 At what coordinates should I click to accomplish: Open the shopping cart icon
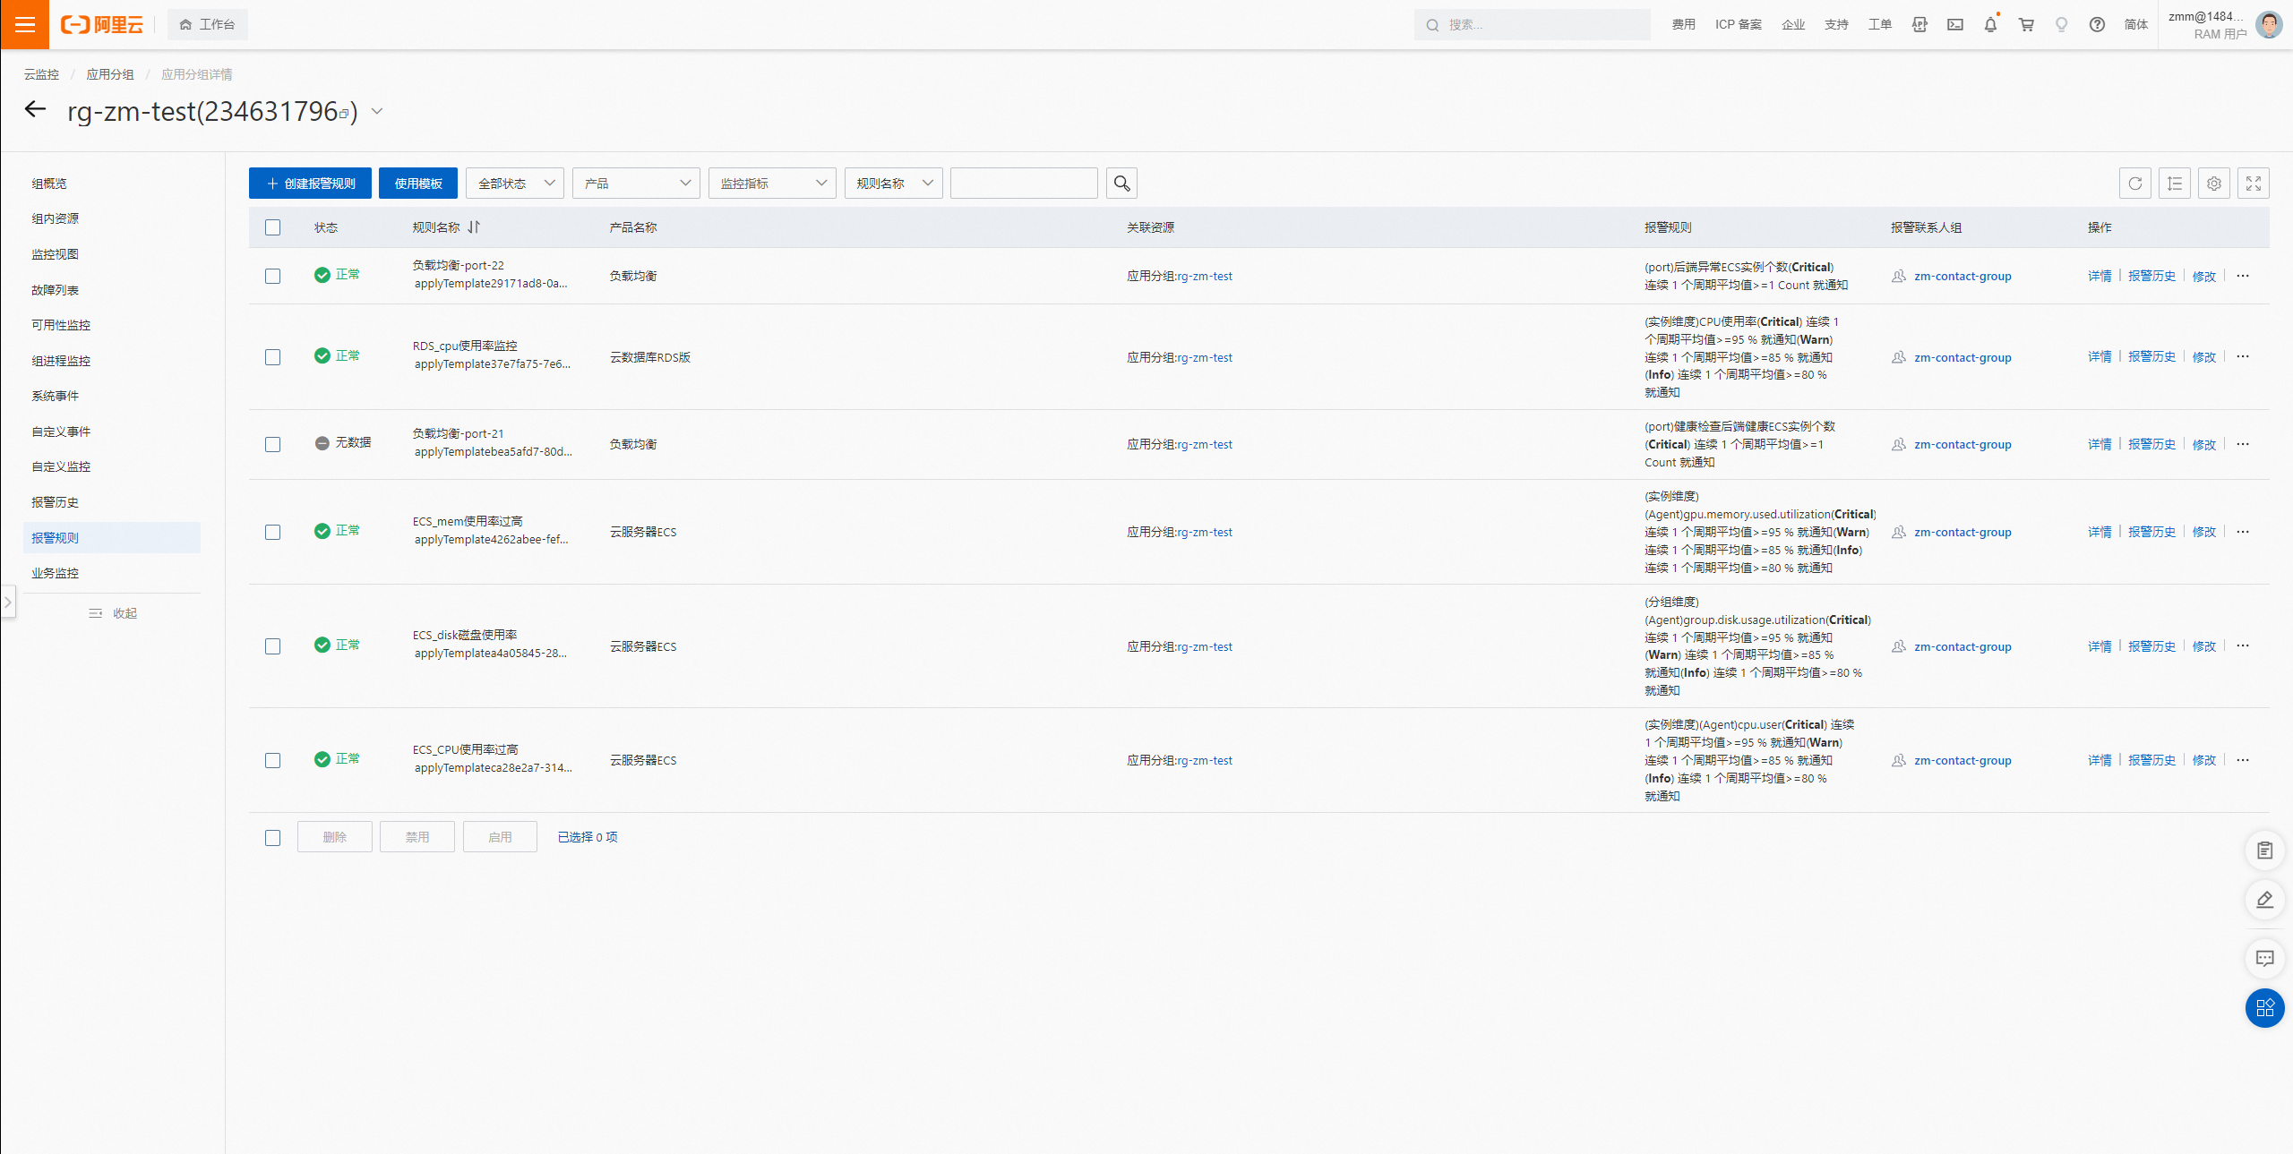(x=2026, y=25)
